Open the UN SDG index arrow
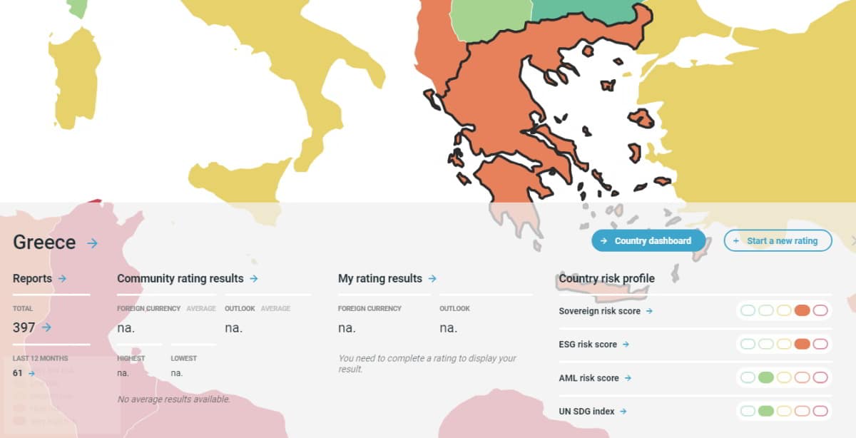 click(623, 412)
